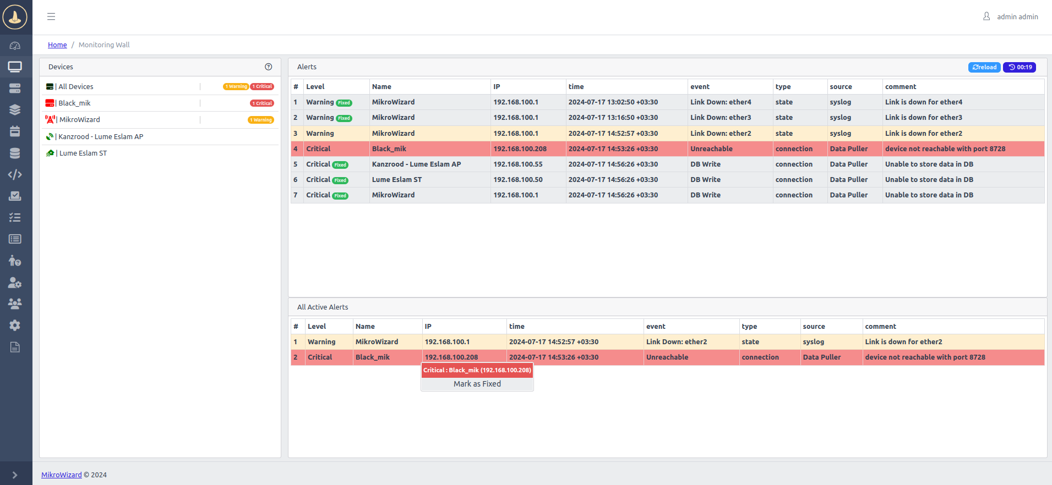Click the user settings icon in sidebar

tap(15, 283)
